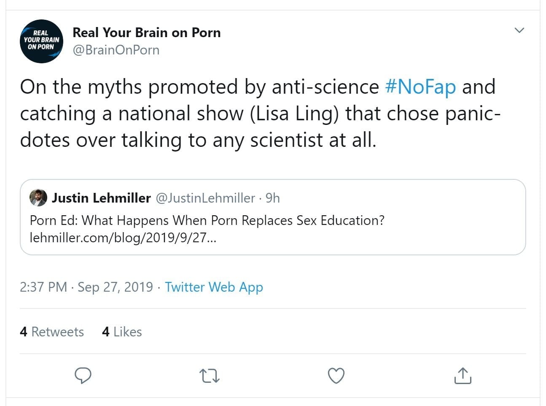Open lehmiller.com blog link in quote

[x=123, y=238]
